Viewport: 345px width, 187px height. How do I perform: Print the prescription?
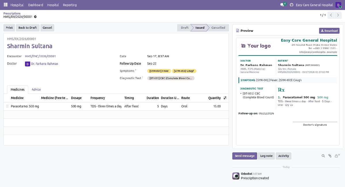[9, 28]
